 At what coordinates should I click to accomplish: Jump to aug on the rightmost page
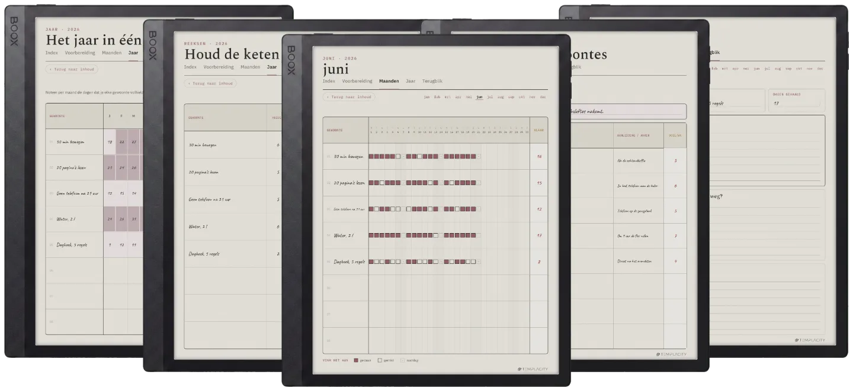click(778, 69)
